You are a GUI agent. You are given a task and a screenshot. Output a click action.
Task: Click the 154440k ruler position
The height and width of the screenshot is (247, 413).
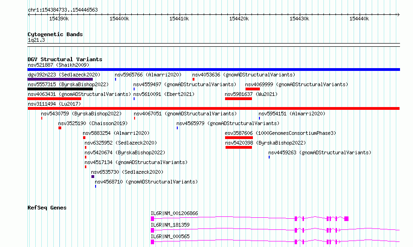pyautogui.click(x=359, y=19)
